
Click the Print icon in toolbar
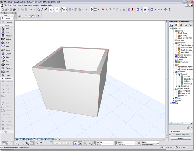[14, 9]
